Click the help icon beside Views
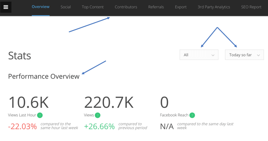This screenshot has width=268, height=141. point(98,115)
